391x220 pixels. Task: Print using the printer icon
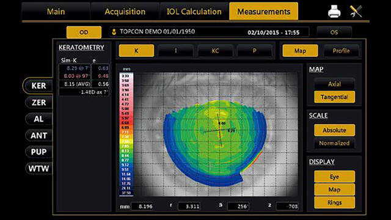334,12
